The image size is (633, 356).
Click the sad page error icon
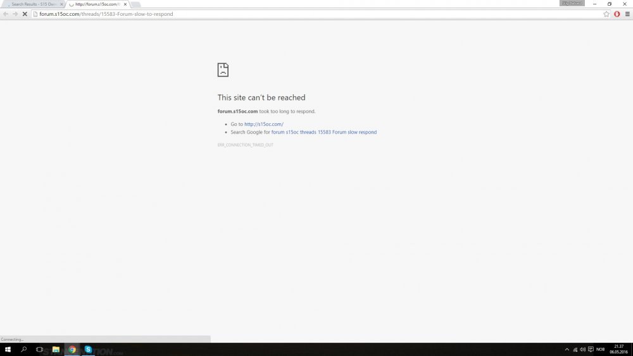[x=223, y=70]
